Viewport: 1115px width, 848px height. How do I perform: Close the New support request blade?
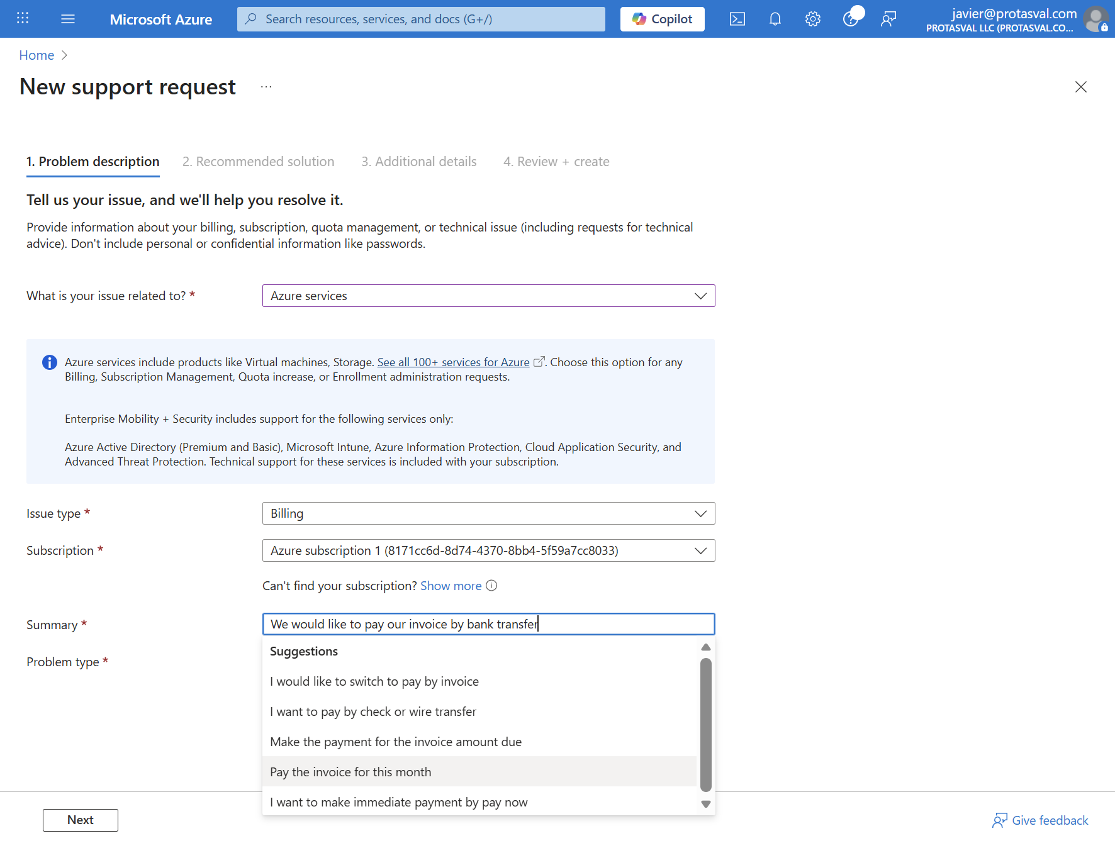point(1081,87)
